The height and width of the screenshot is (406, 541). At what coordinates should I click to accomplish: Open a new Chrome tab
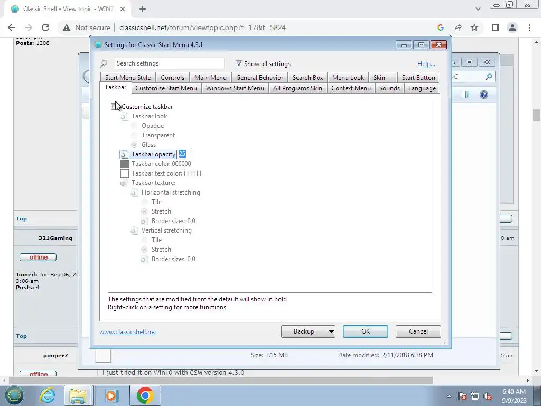pos(143,9)
